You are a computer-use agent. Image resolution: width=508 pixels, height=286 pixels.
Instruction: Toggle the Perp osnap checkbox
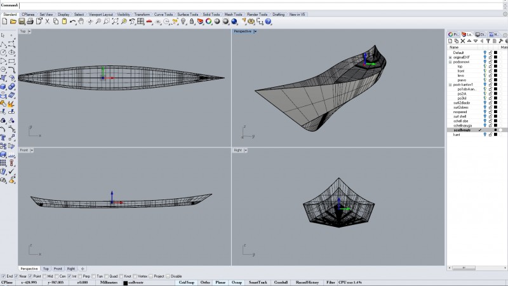pos(79,276)
